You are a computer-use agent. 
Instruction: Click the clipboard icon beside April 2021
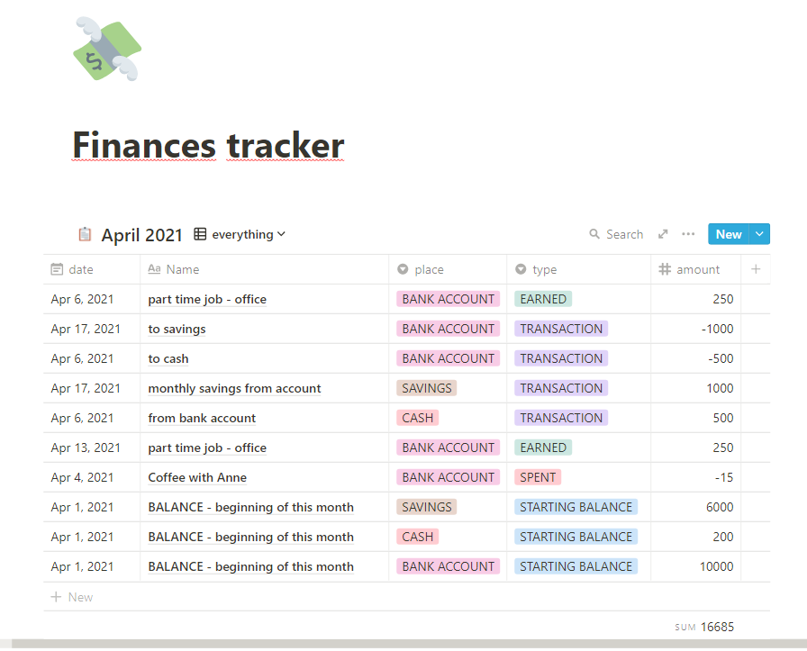[x=85, y=234]
